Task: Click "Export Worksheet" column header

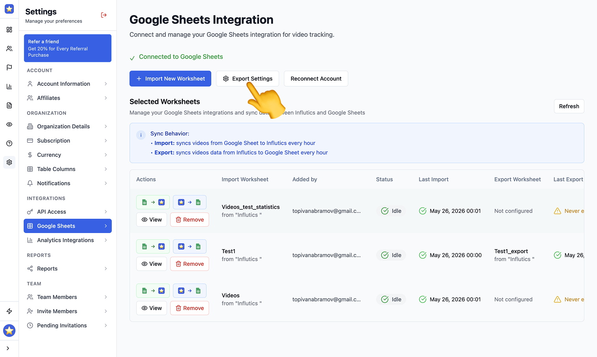Action: (518, 179)
